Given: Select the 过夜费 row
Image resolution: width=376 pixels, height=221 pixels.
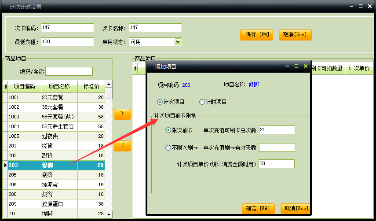Looking at the screenshot, I should [x=54, y=136].
